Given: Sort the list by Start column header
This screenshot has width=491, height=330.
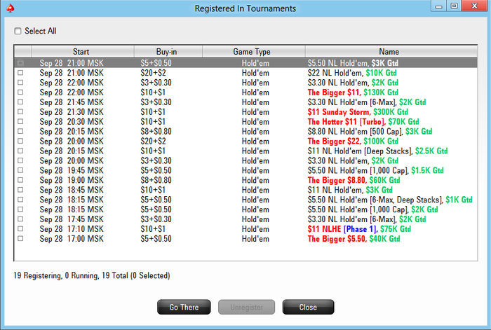Looking at the screenshot, I should pyautogui.click(x=83, y=52).
